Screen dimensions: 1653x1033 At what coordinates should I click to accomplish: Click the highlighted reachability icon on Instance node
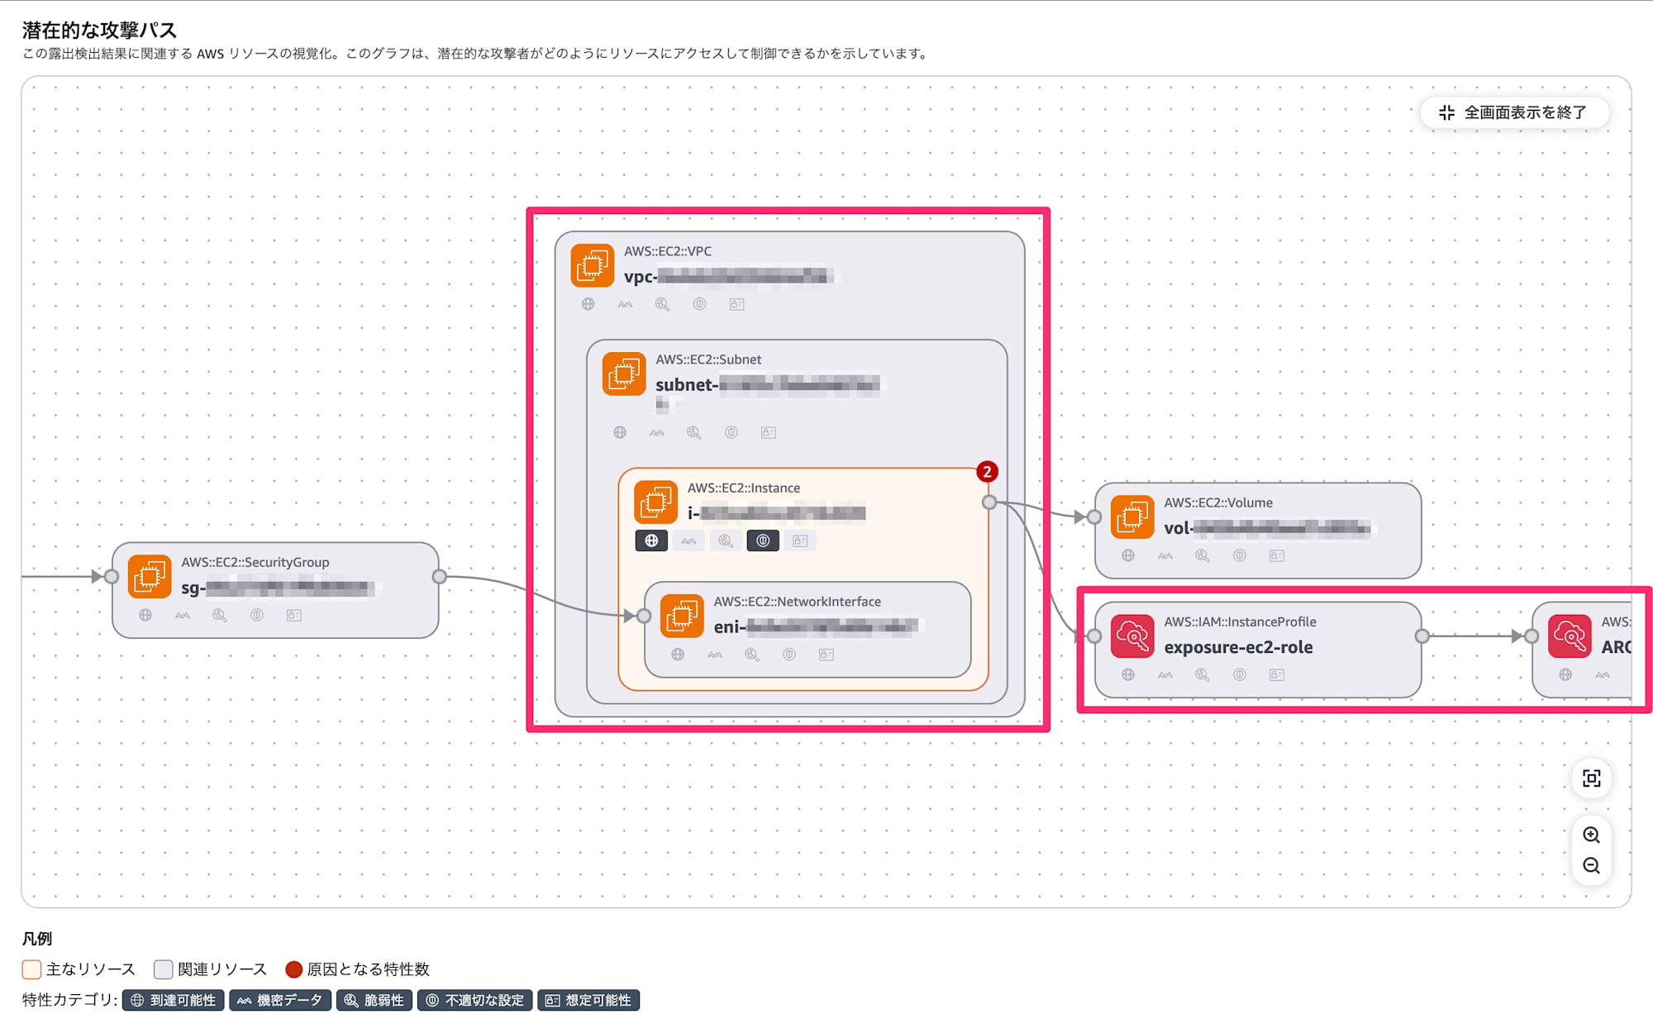coord(651,540)
